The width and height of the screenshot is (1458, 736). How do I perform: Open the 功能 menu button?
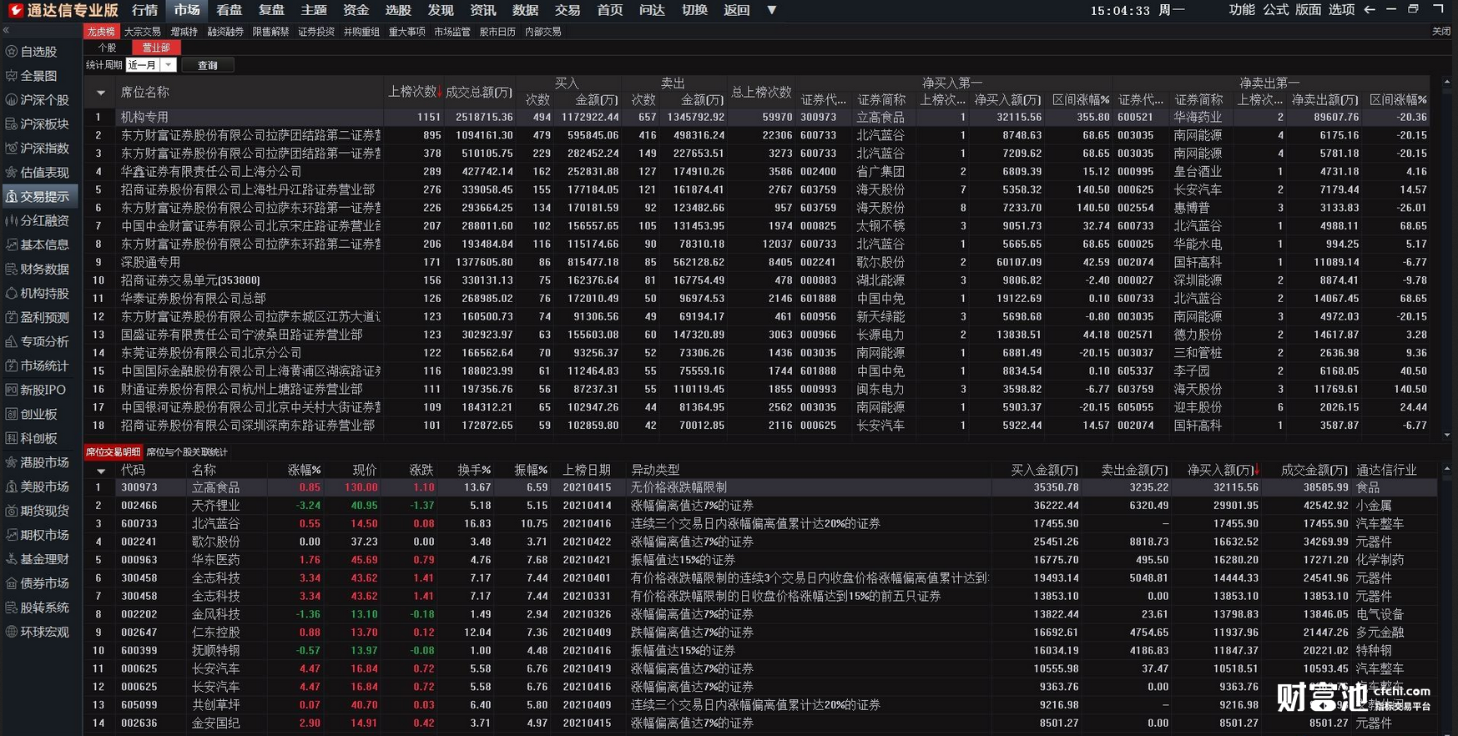click(x=1242, y=10)
